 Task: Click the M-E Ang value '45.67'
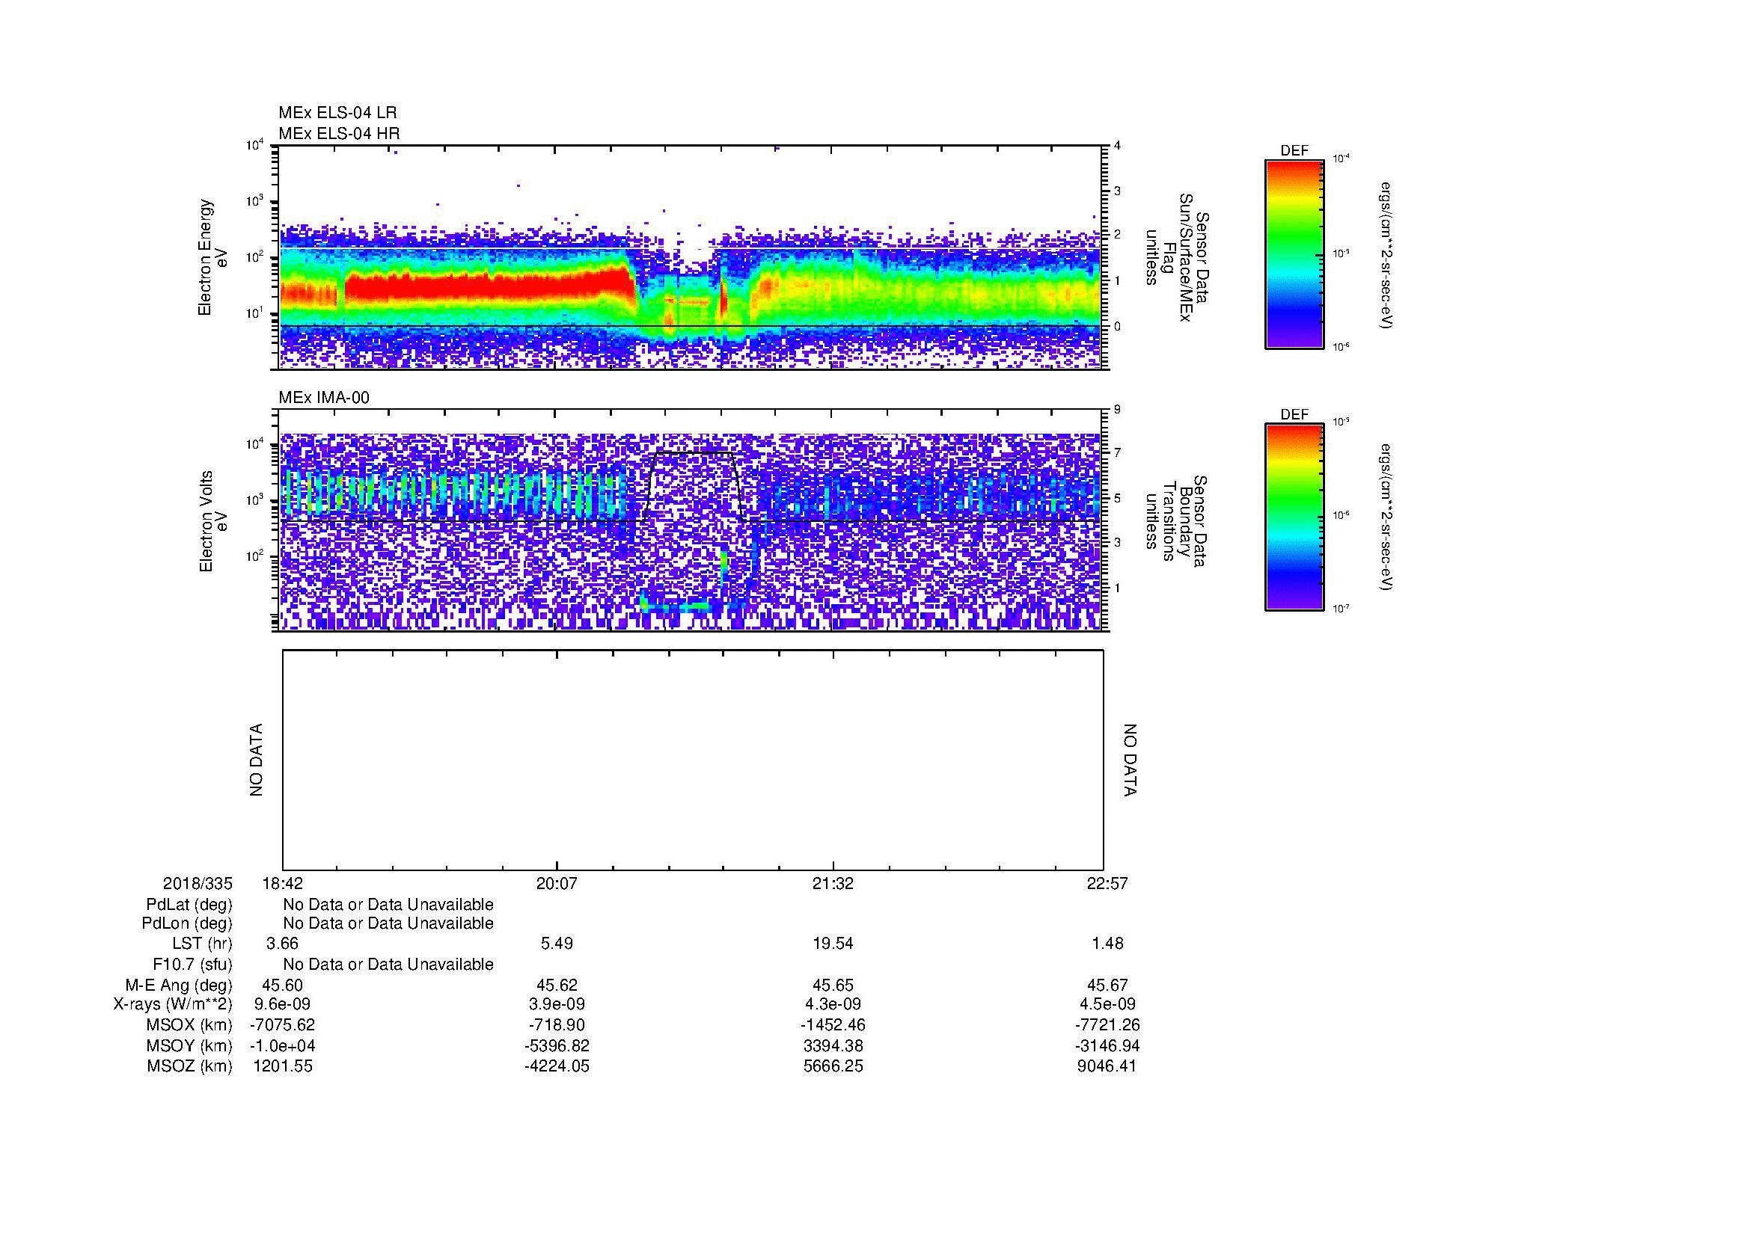point(1107,986)
